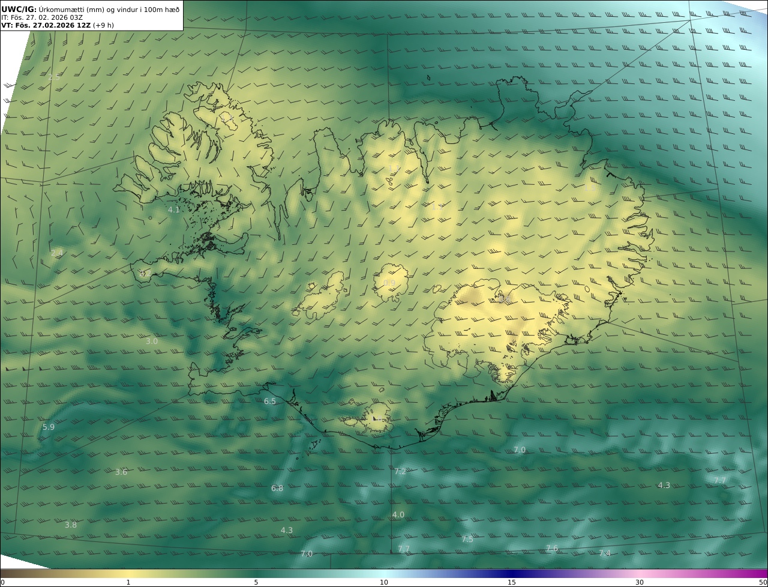The width and height of the screenshot is (768, 587).
Task: Click the 7.5 value label
Action: (467, 539)
